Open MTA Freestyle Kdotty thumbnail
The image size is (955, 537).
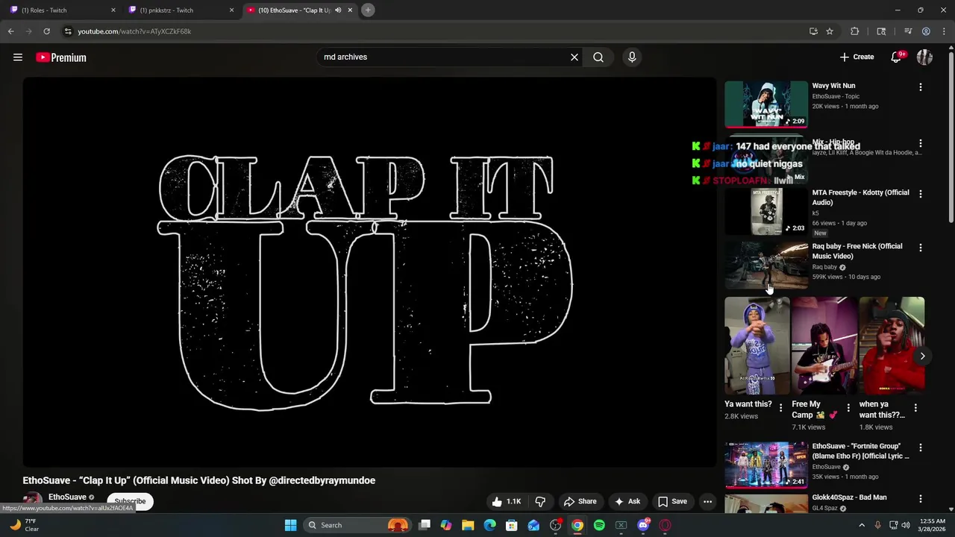tap(765, 211)
